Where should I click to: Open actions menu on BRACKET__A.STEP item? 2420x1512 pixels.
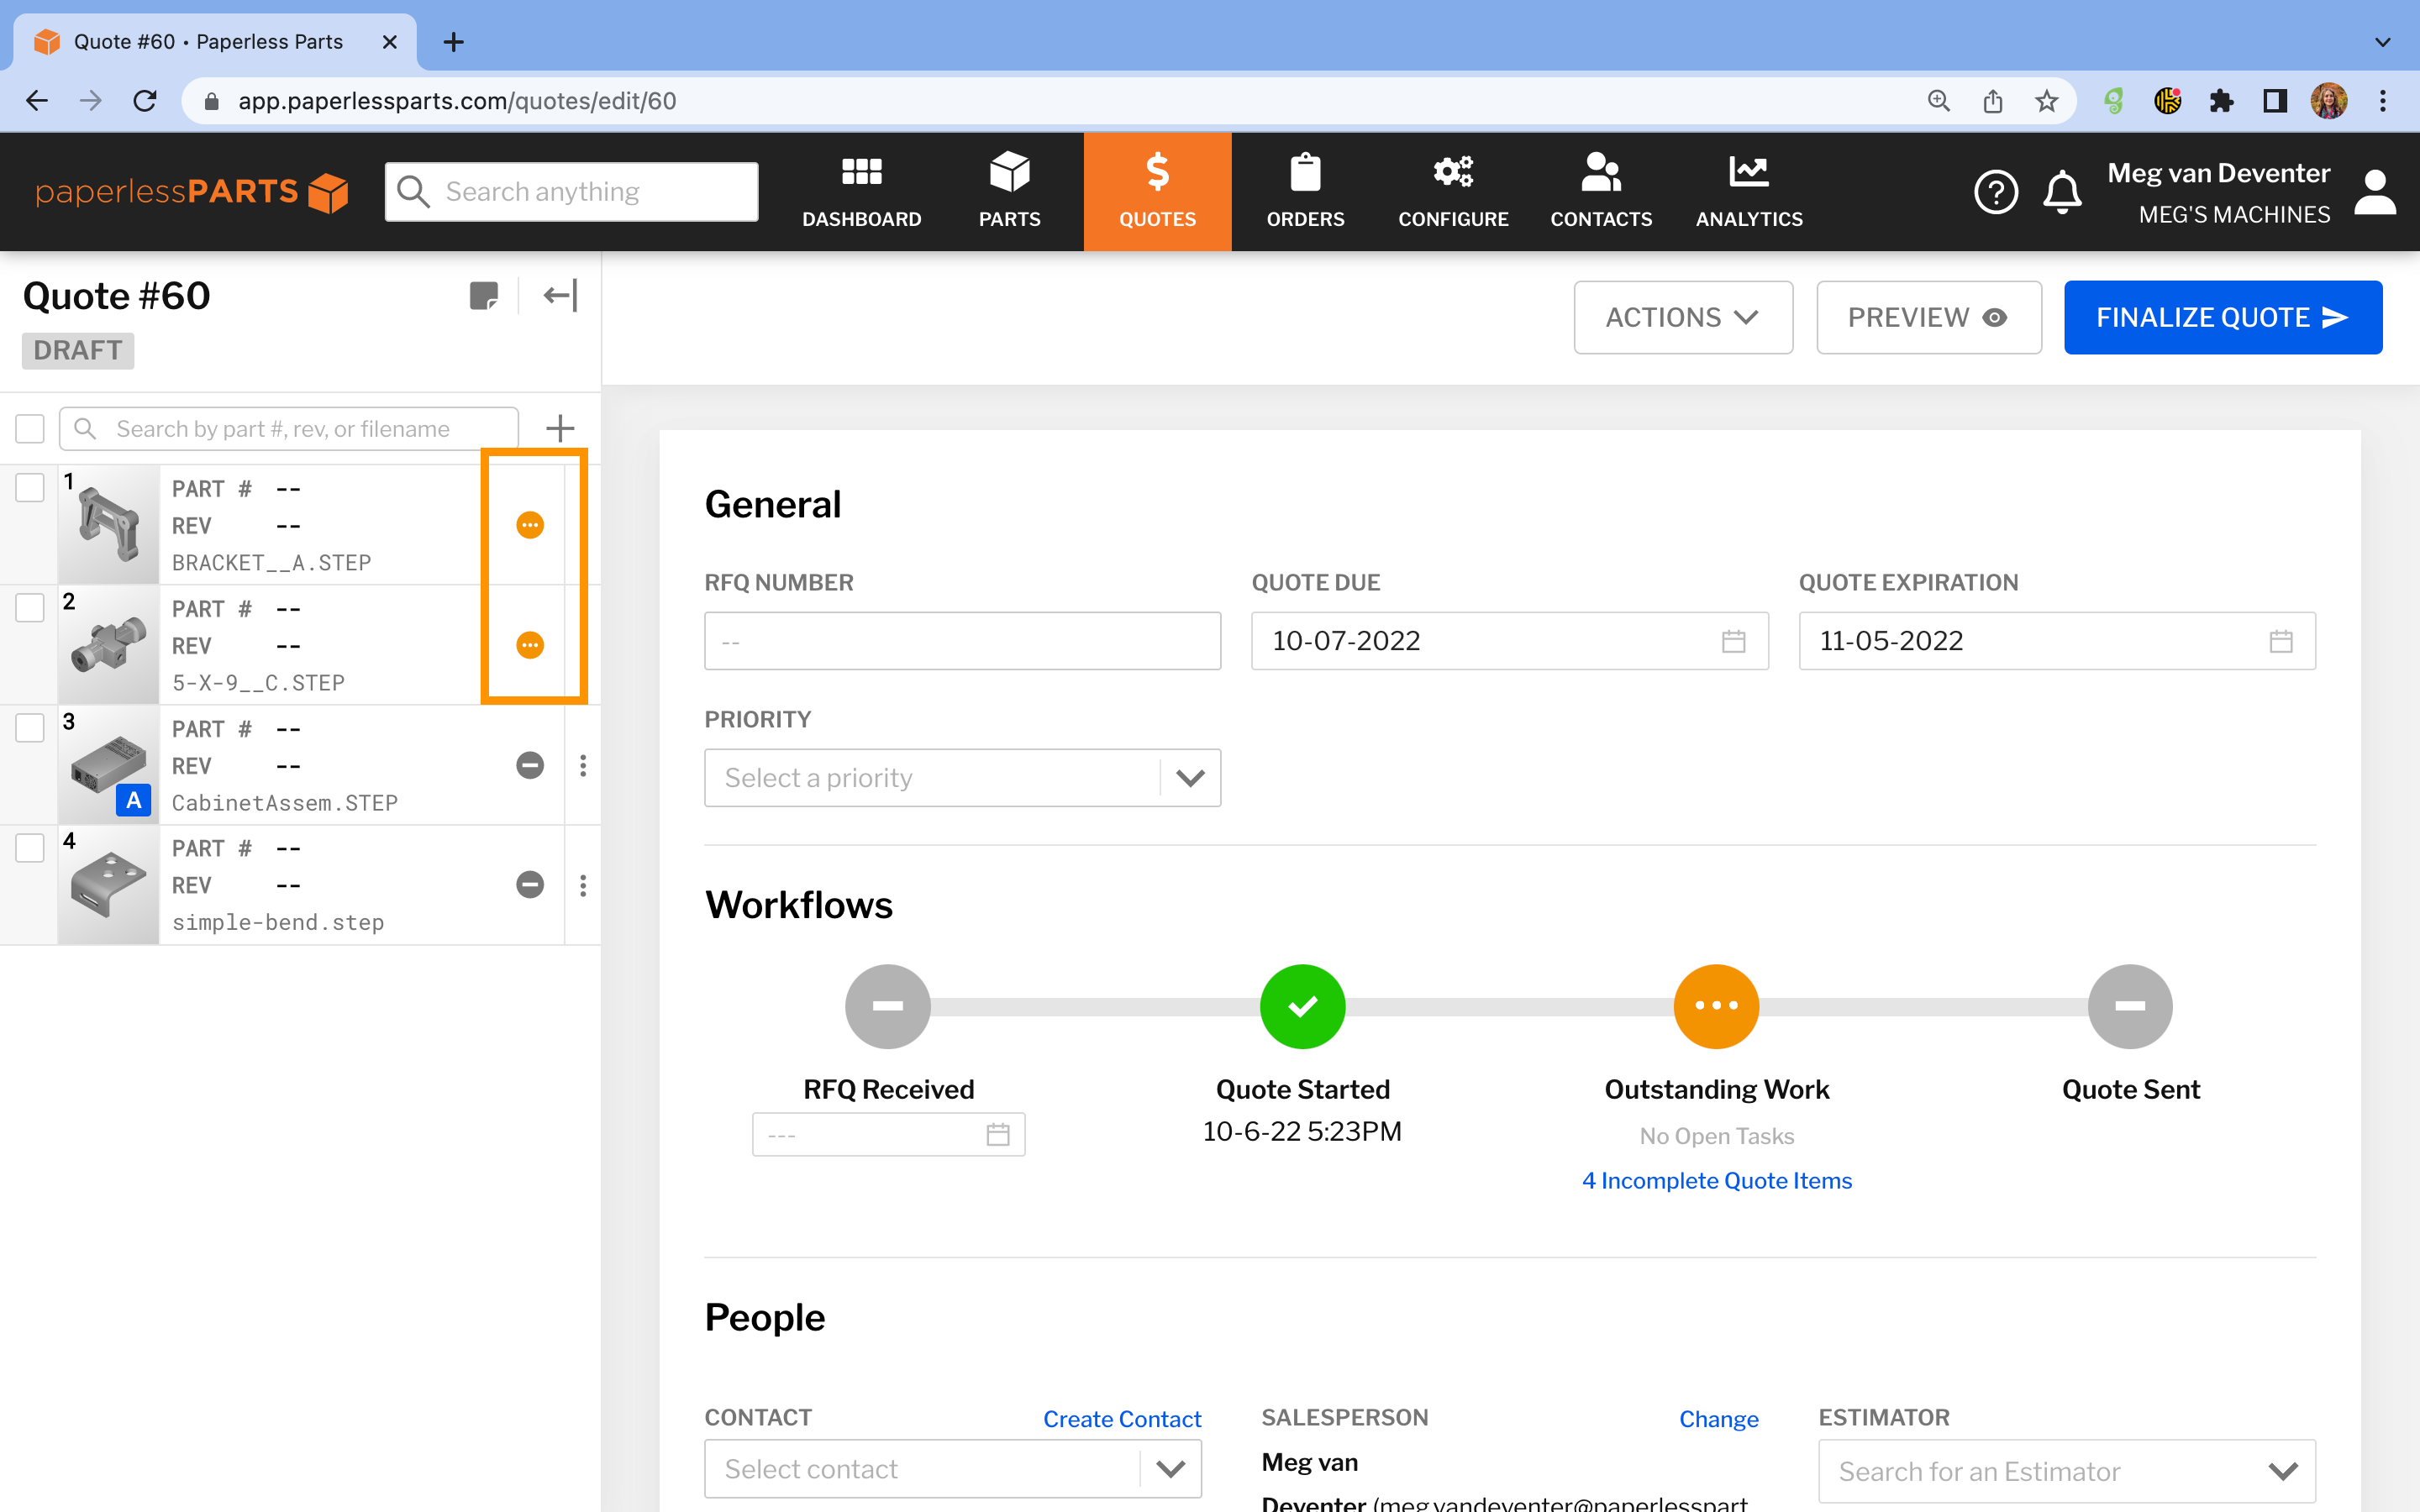coord(530,524)
